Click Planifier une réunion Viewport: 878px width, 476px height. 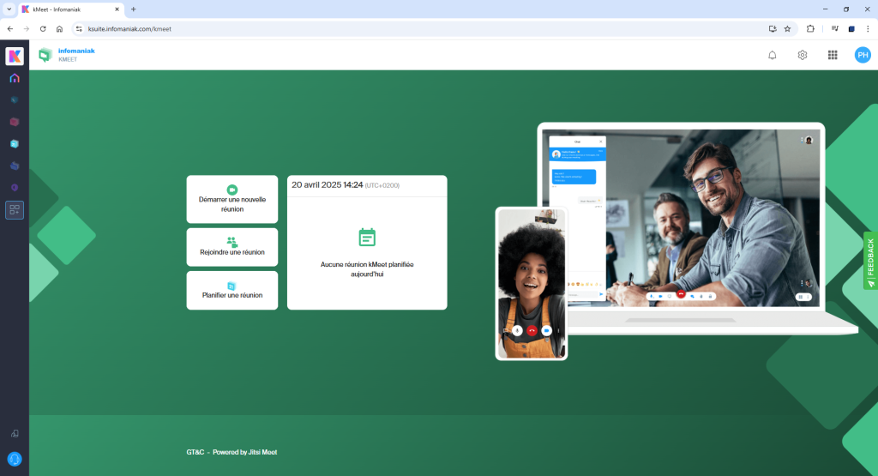232,290
